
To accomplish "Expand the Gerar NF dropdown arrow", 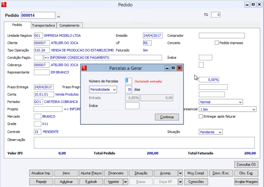I will tap(180, 182).
